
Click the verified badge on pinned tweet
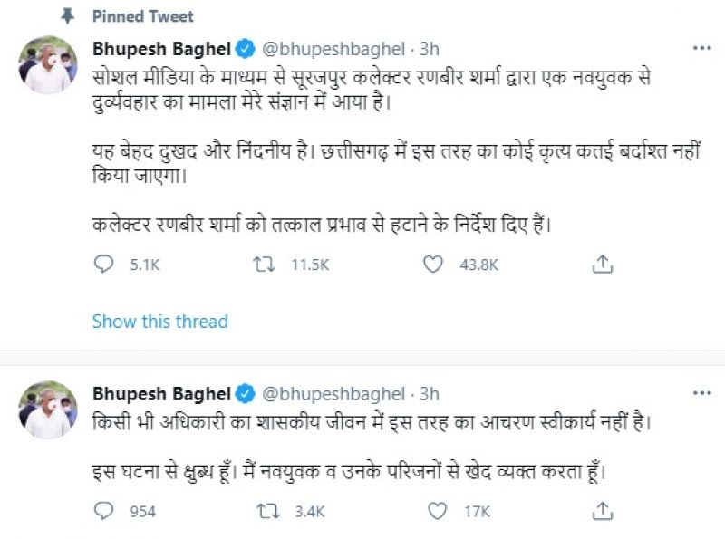coord(245,47)
